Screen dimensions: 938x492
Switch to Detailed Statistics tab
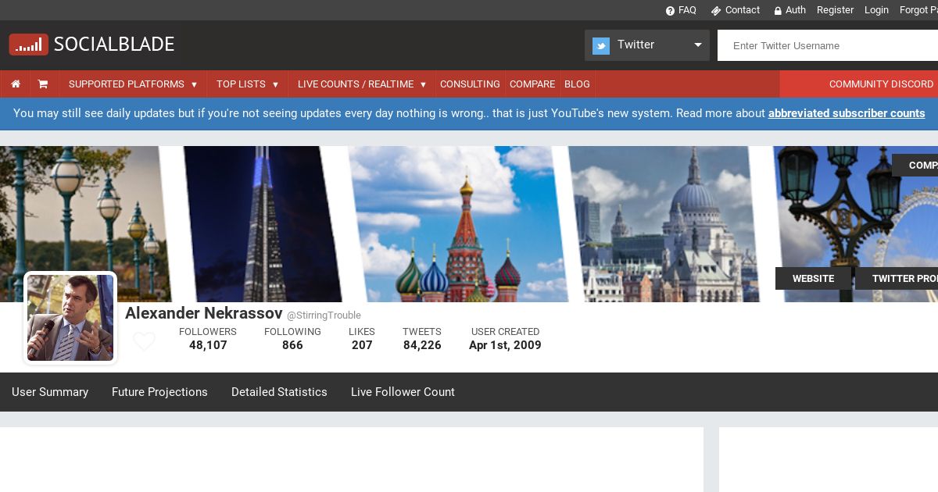coord(279,392)
